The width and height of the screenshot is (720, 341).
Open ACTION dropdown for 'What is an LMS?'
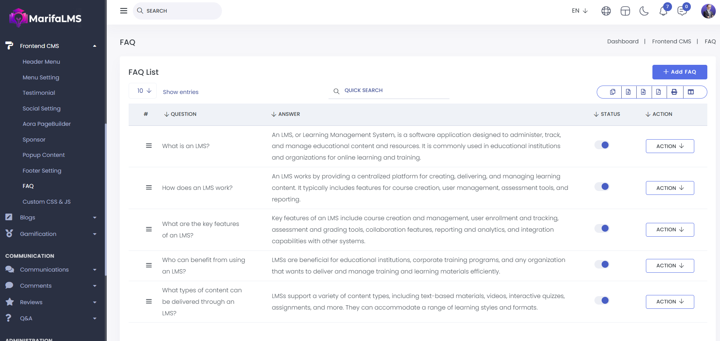670,146
